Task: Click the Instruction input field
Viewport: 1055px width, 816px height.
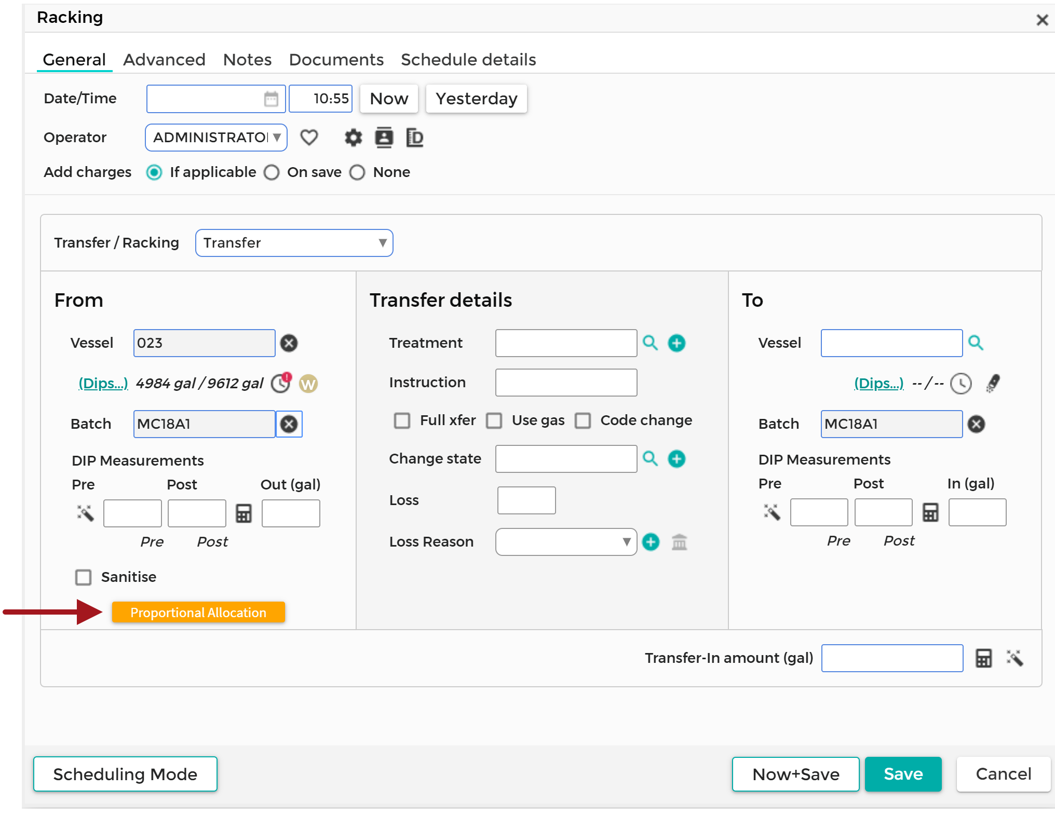Action: pyautogui.click(x=566, y=383)
